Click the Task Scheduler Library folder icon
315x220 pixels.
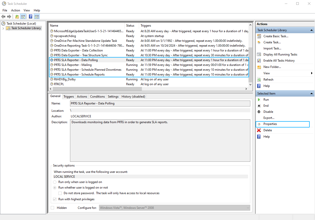coord(8,28)
